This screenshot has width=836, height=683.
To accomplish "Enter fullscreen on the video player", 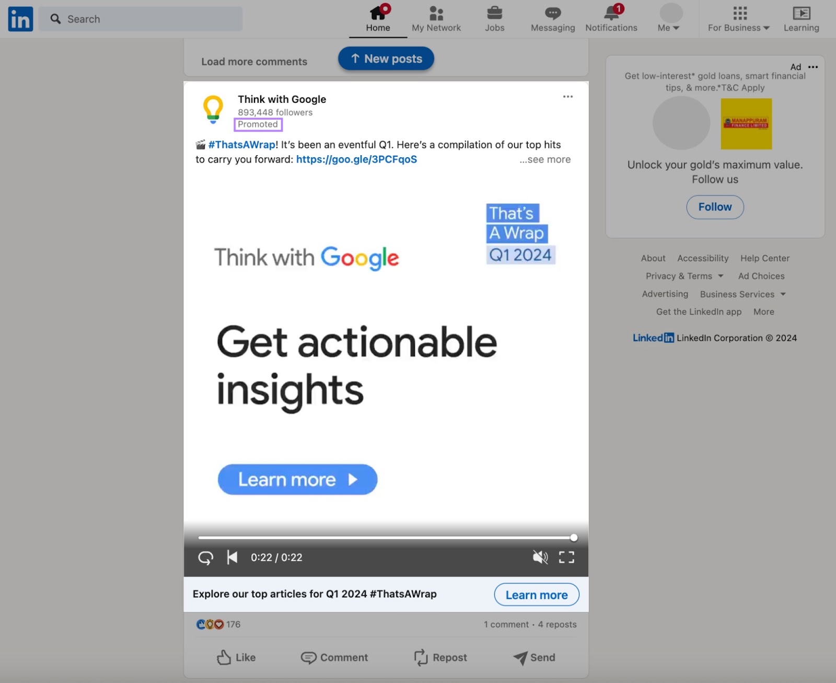I will (x=566, y=557).
